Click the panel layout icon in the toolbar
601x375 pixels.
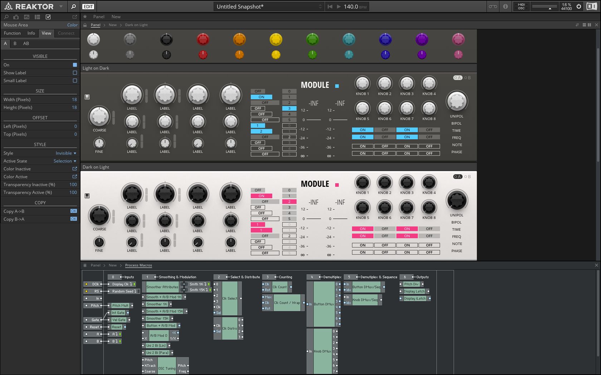[x=37, y=17]
